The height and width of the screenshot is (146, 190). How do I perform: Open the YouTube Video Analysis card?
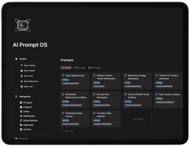106,119
